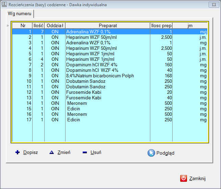Click the jm column header
The width and height of the screenshot is (221, 189).
click(190, 26)
